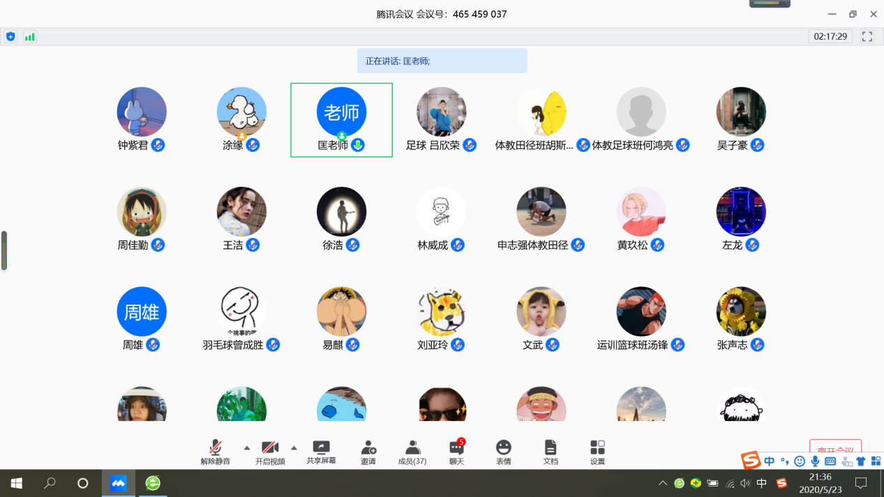Click the meeting duration timer 02:17:29

coord(830,36)
